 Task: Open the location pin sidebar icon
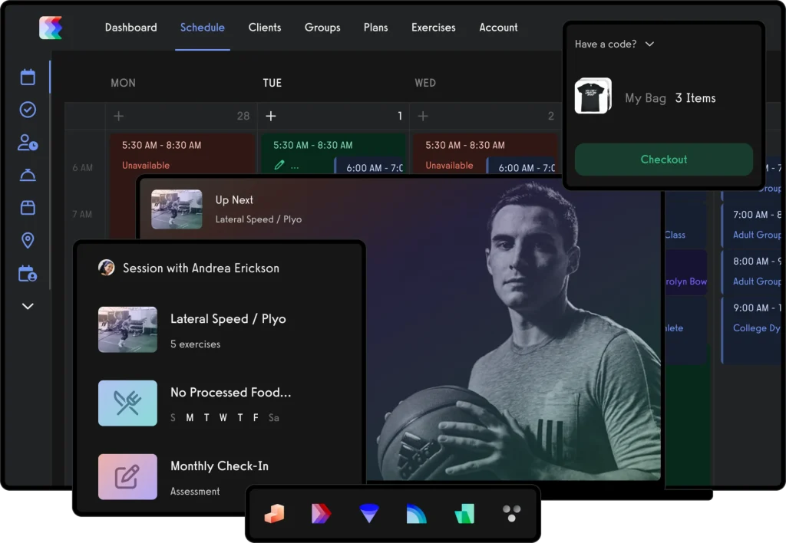[x=28, y=241]
